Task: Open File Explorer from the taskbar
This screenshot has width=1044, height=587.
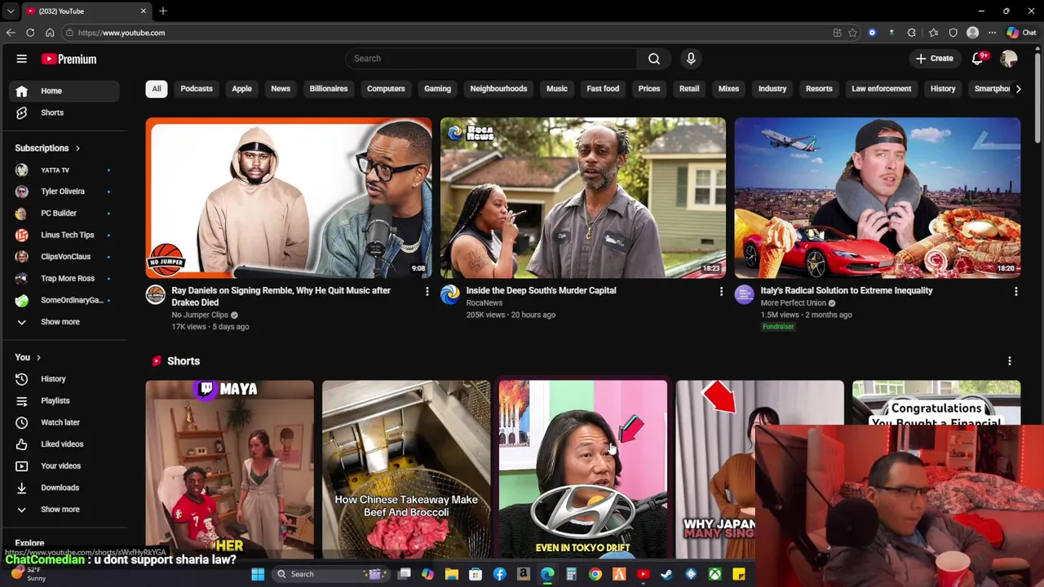Action: click(451, 574)
